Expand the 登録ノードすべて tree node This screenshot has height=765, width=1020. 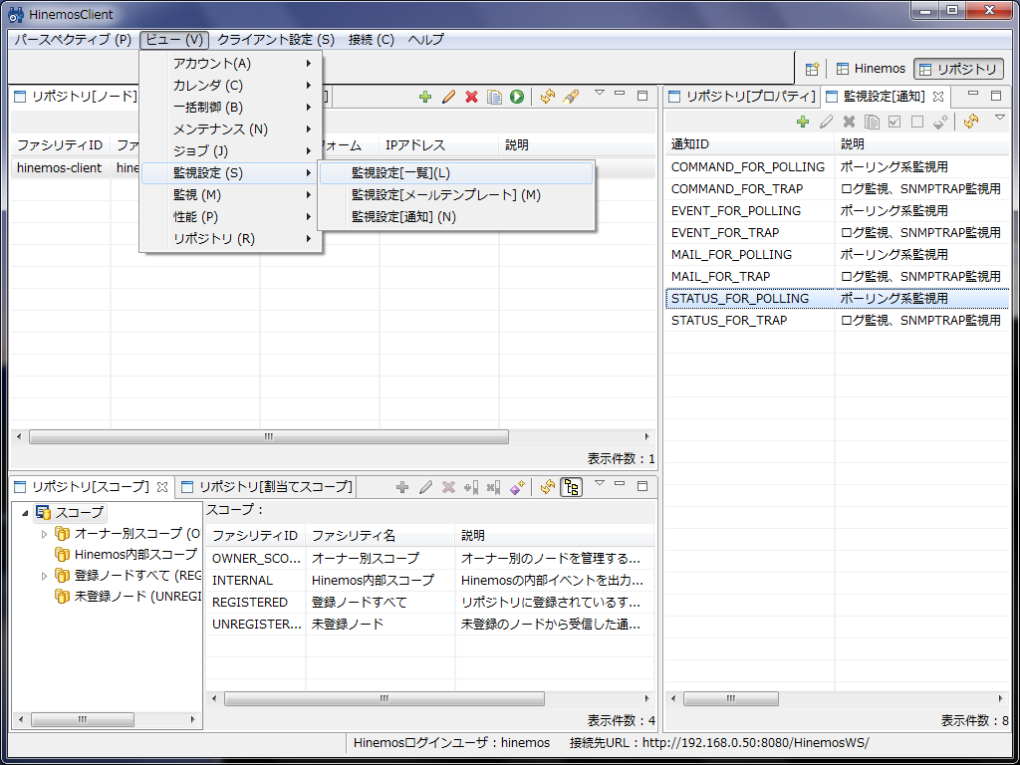(x=44, y=576)
